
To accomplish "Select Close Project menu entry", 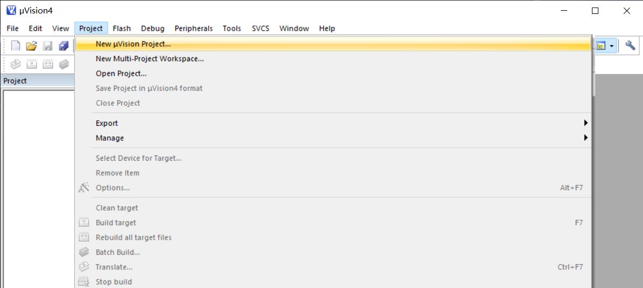I will tap(333, 103).
